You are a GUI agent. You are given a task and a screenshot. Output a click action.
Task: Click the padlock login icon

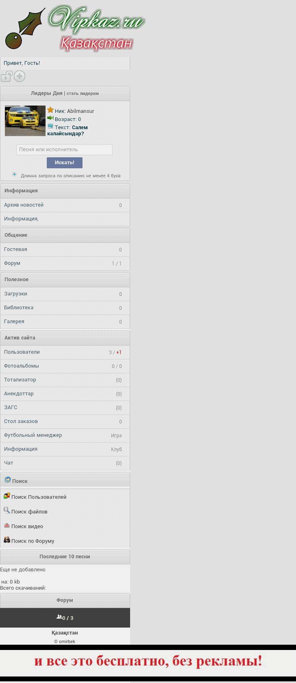pos(6,77)
